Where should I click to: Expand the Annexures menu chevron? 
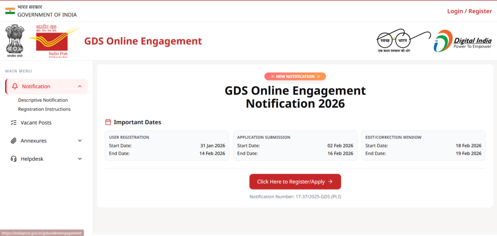click(80, 141)
